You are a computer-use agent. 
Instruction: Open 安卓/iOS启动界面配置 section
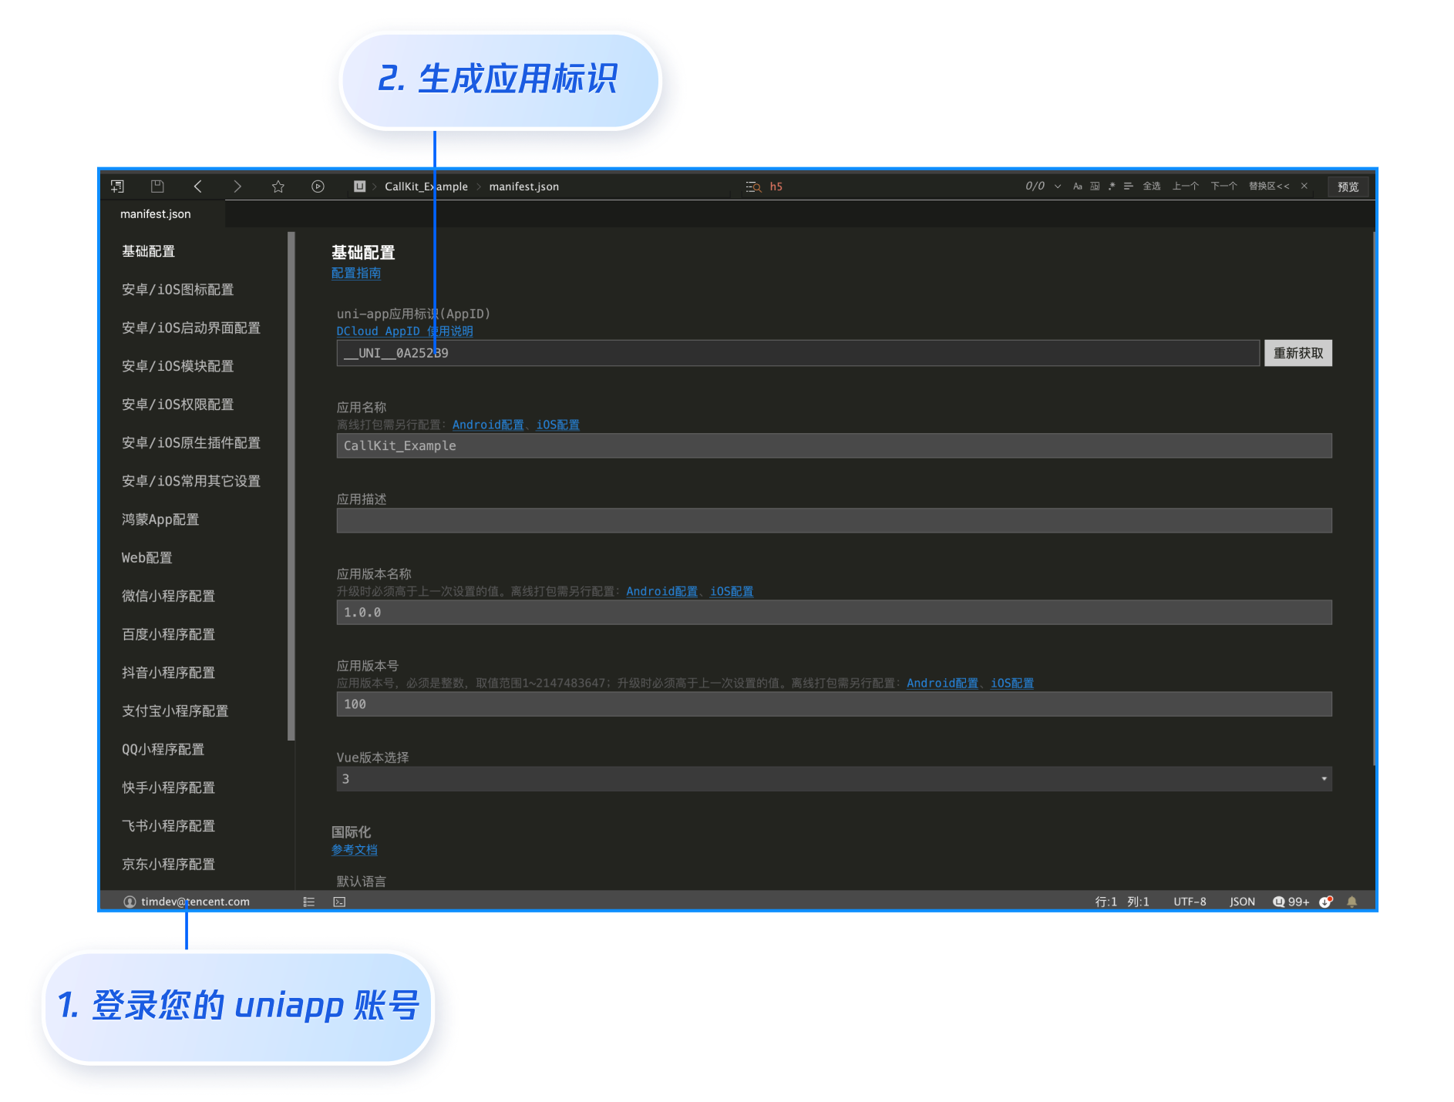click(x=191, y=328)
